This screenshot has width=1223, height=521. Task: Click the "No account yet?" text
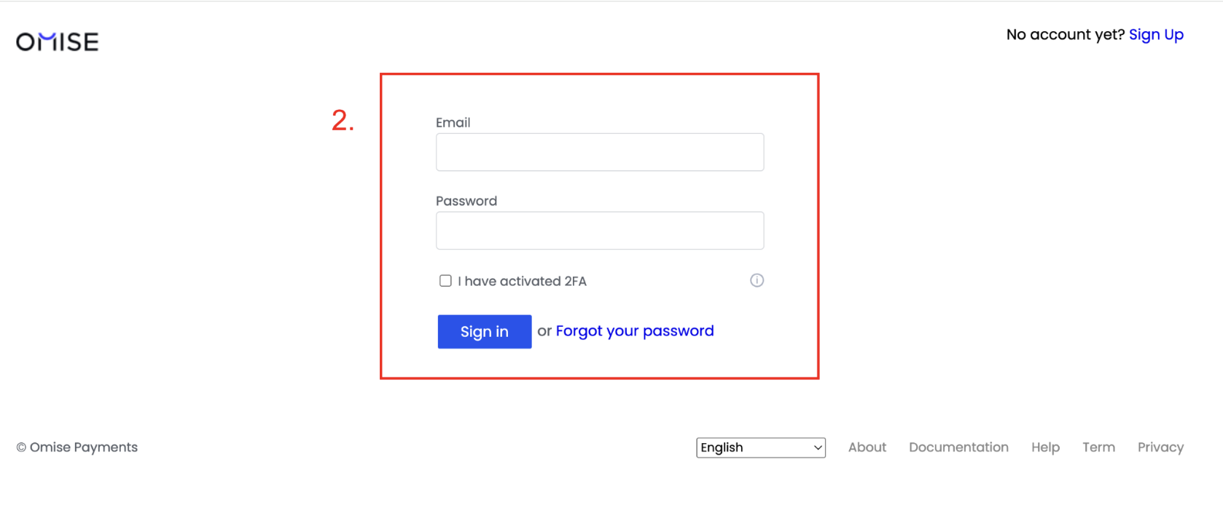point(1065,35)
